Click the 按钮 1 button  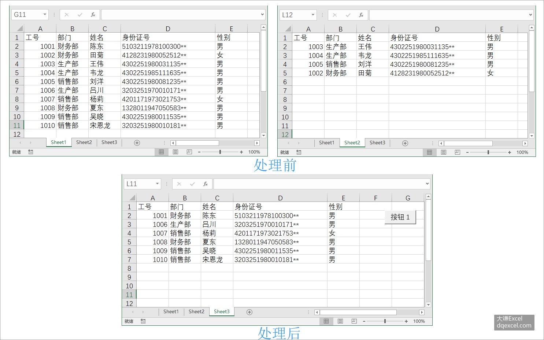tap(400, 217)
